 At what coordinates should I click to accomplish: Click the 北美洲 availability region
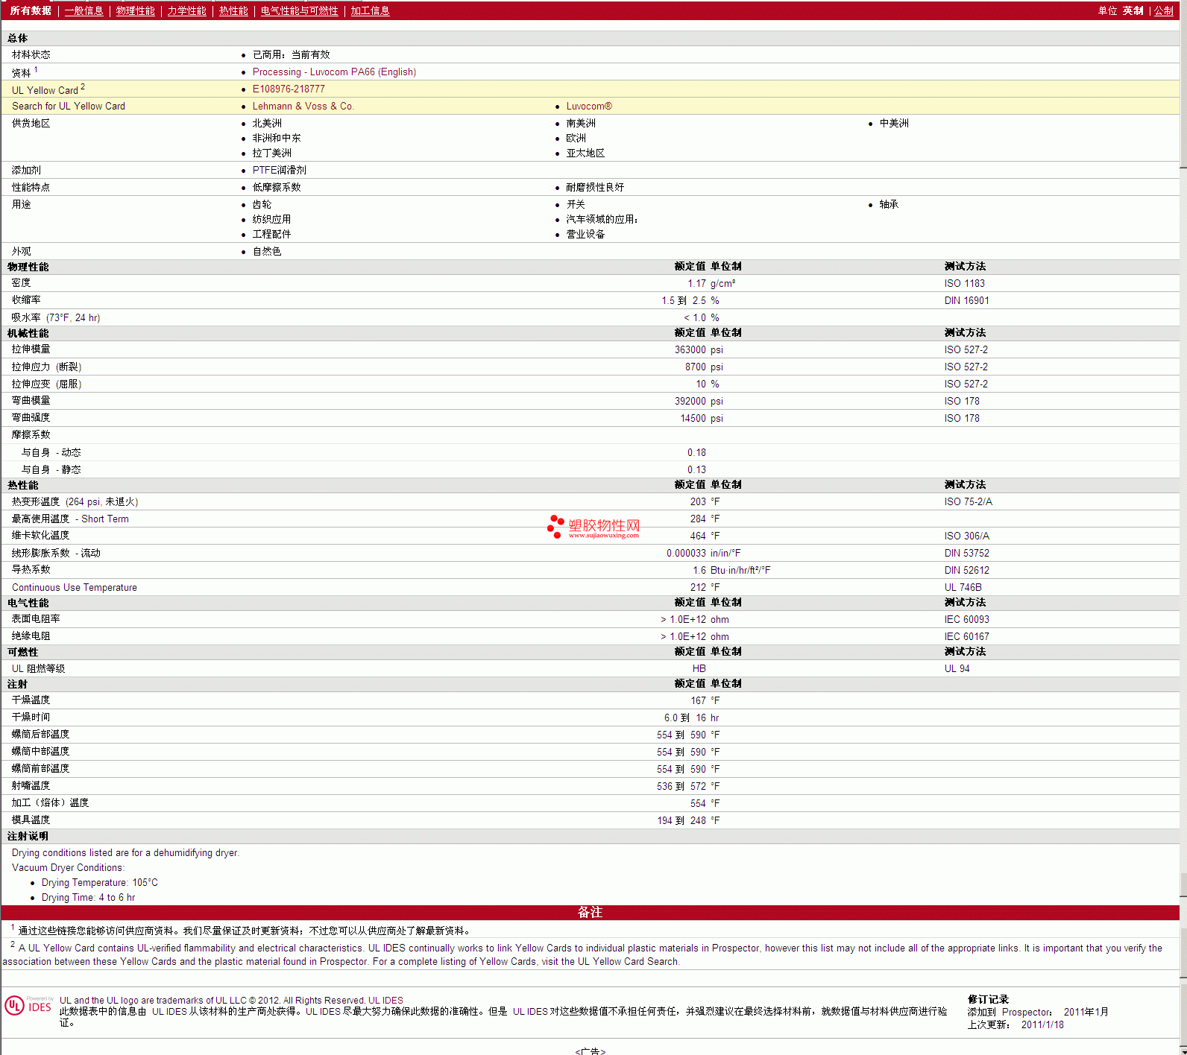point(267,123)
